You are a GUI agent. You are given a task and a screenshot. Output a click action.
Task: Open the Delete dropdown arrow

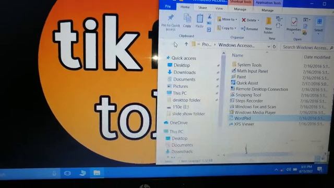[258, 20]
